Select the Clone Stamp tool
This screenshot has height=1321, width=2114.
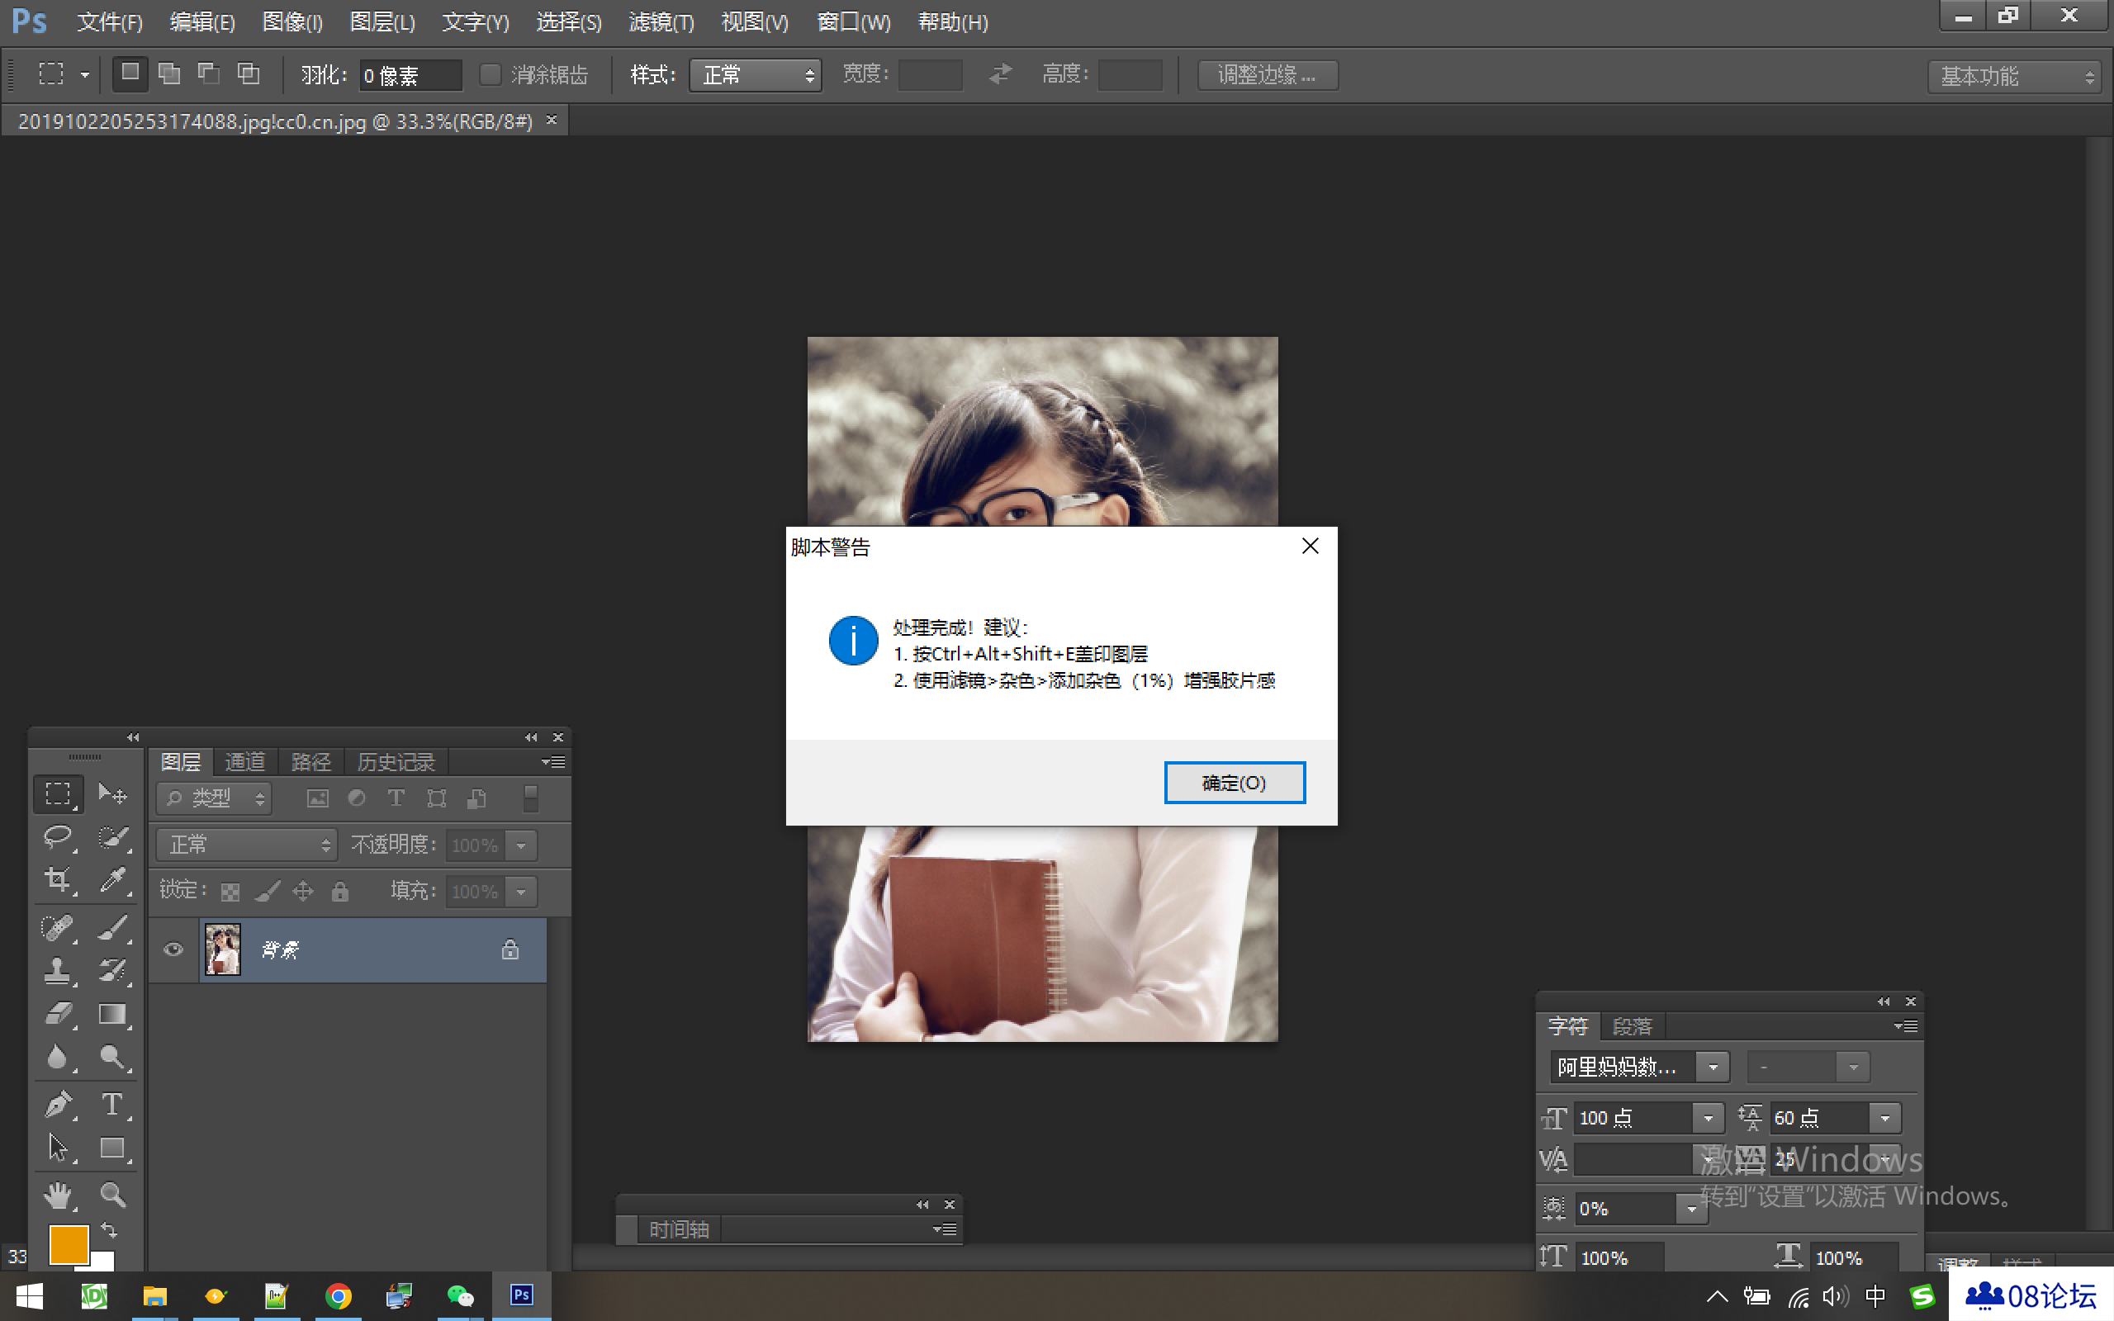click(58, 971)
